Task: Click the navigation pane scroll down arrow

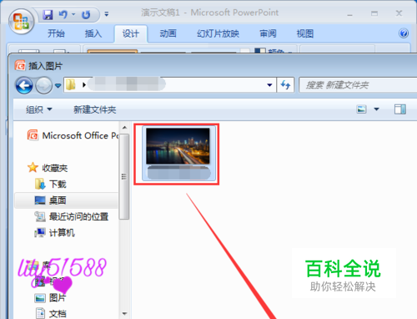Action: [124, 313]
